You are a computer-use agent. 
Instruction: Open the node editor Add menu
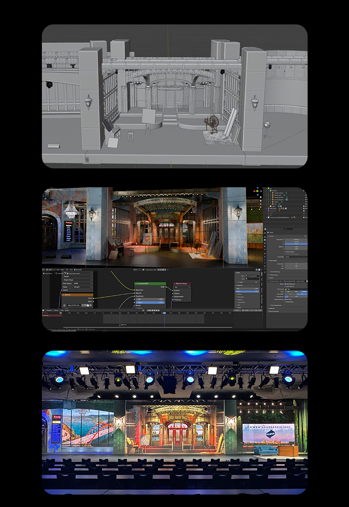[x=67, y=269]
